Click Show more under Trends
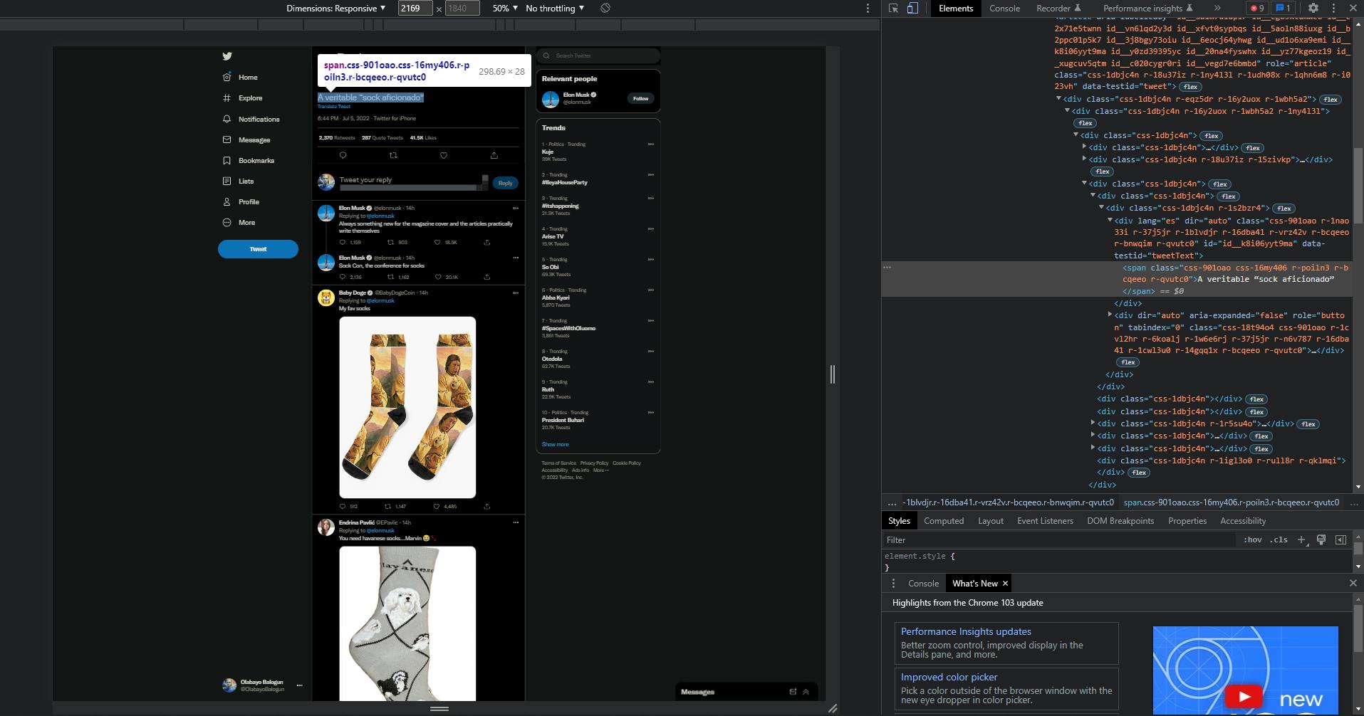1364x716 pixels. tap(555, 444)
